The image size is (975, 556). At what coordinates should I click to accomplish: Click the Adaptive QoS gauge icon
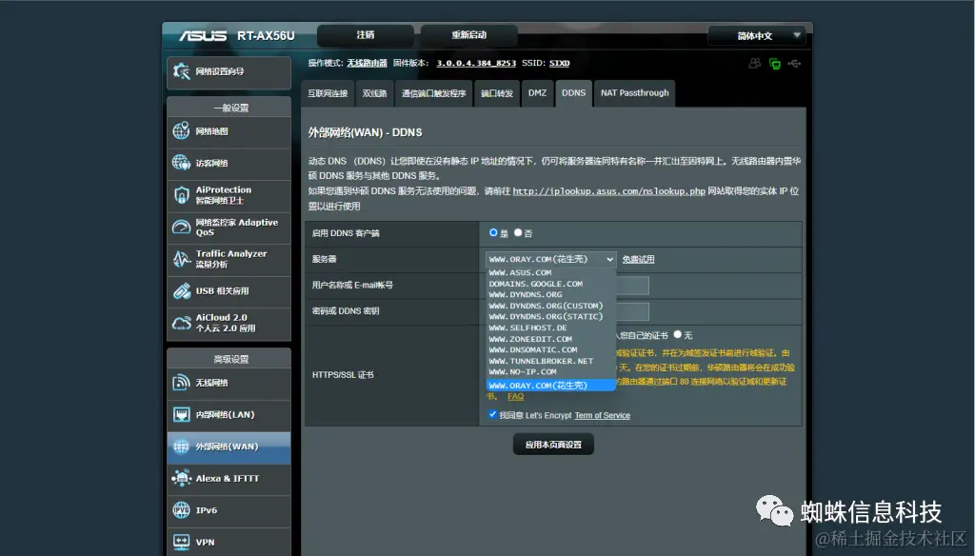[x=181, y=227]
